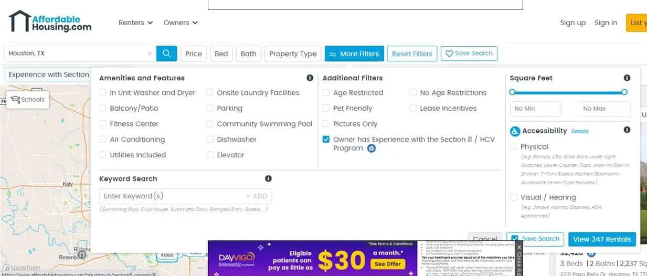This screenshot has width=647, height=276.
Task: Click the No Min square feet field
Action: (x=536, y=109)
